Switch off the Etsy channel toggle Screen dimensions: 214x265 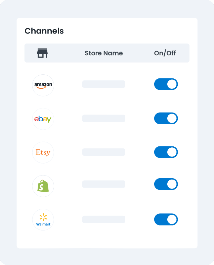[166, 152]
